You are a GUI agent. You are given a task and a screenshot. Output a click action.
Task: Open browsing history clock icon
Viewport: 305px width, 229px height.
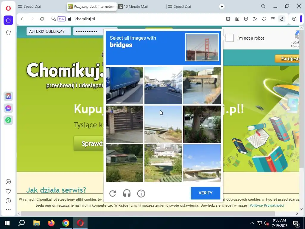[8, 201]
